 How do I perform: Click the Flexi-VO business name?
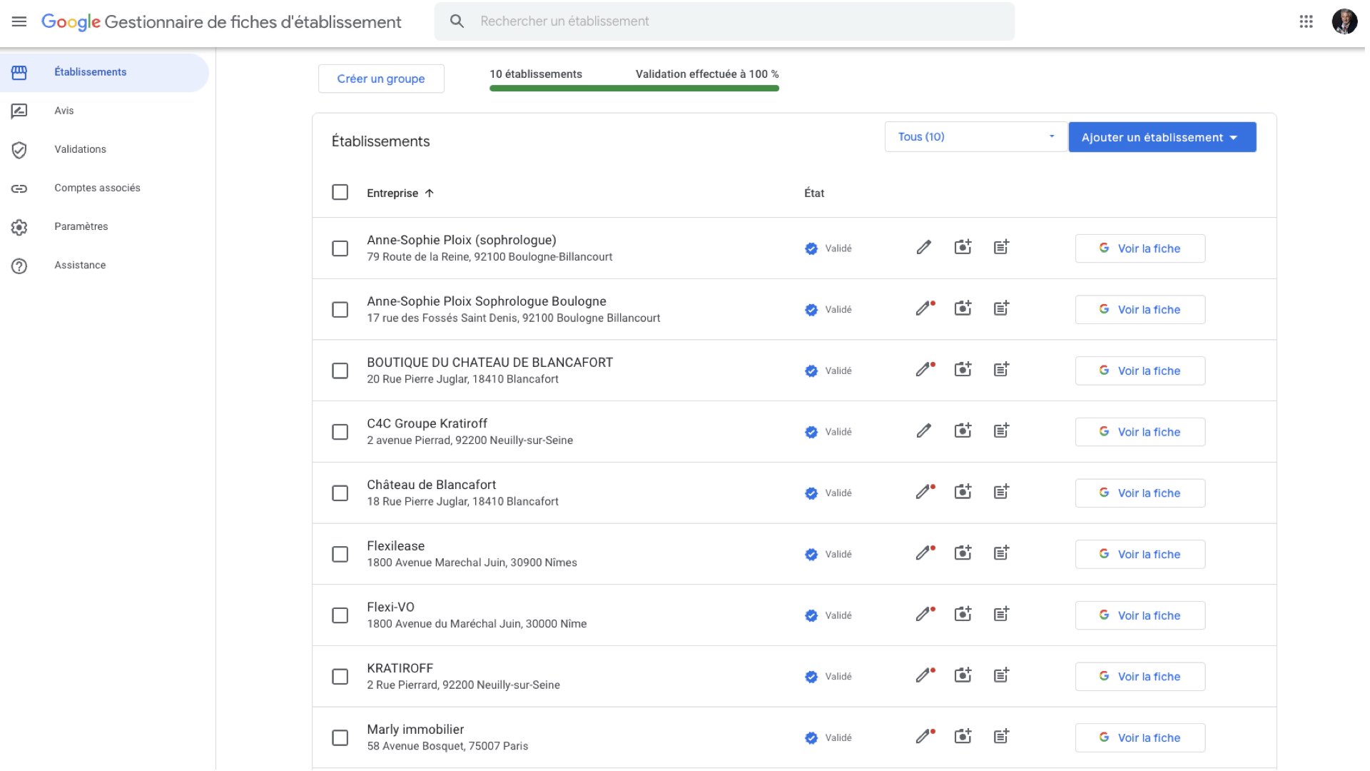[390, 607]
